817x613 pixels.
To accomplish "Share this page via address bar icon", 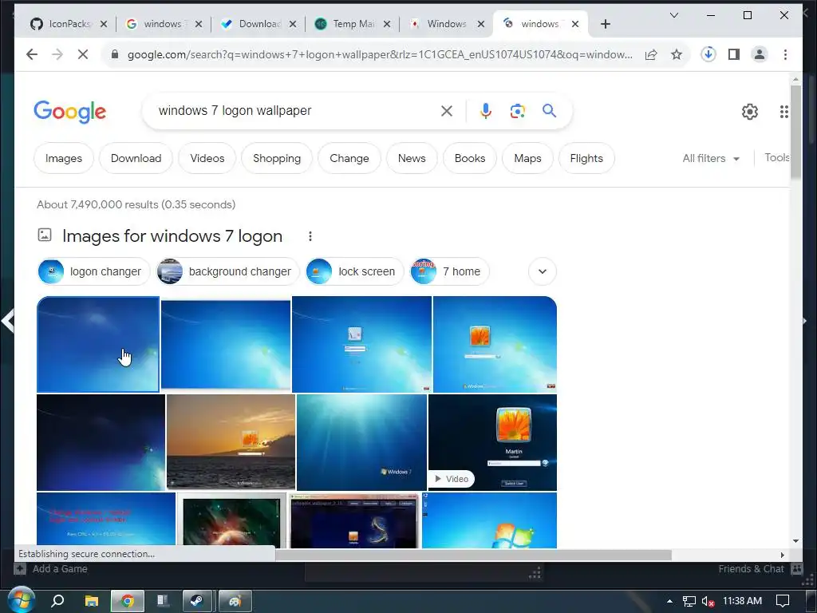I will pyautogui.click(x=651, y=54).
